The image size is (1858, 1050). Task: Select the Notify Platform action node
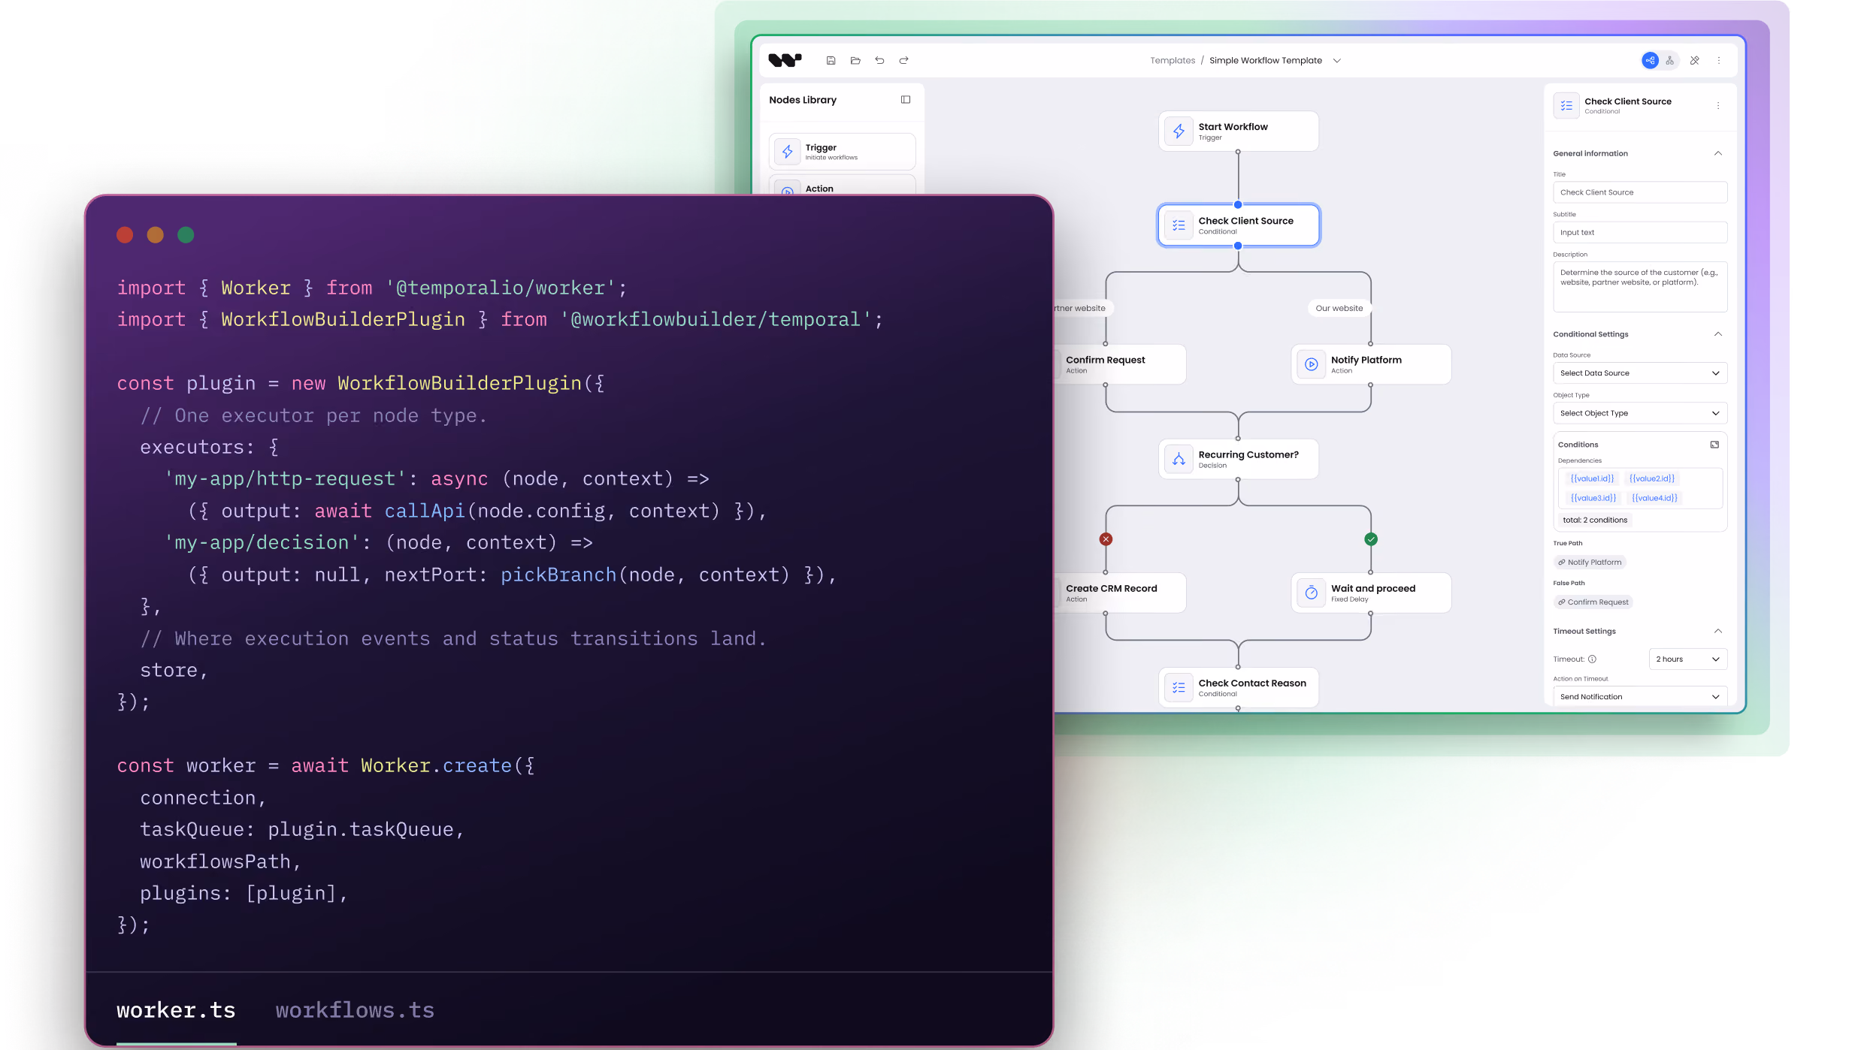coord(1371,364)
